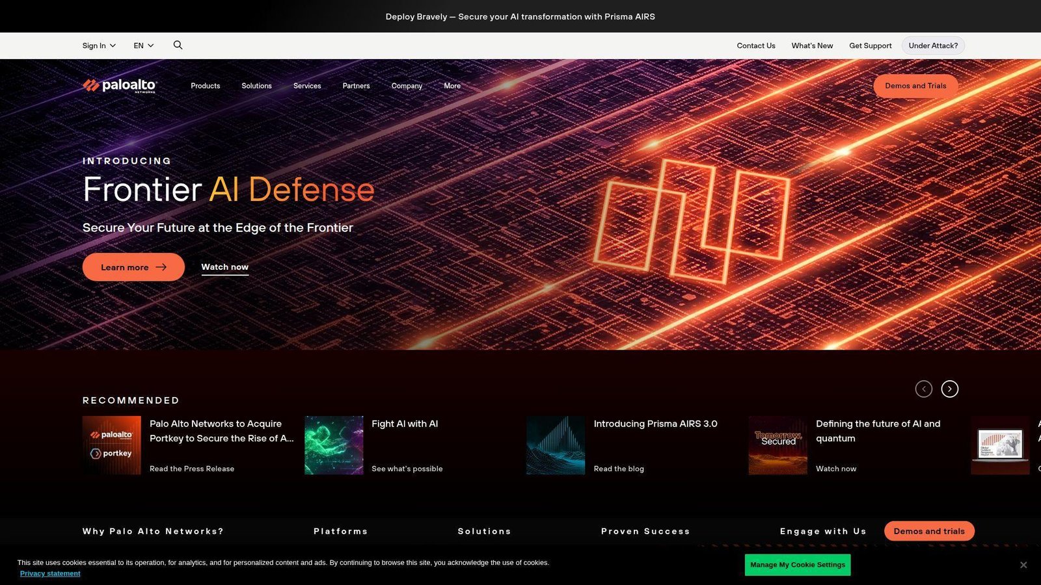Open the Products menu
This screenshot has width=1041, height=585.
(x=206, y=86)
